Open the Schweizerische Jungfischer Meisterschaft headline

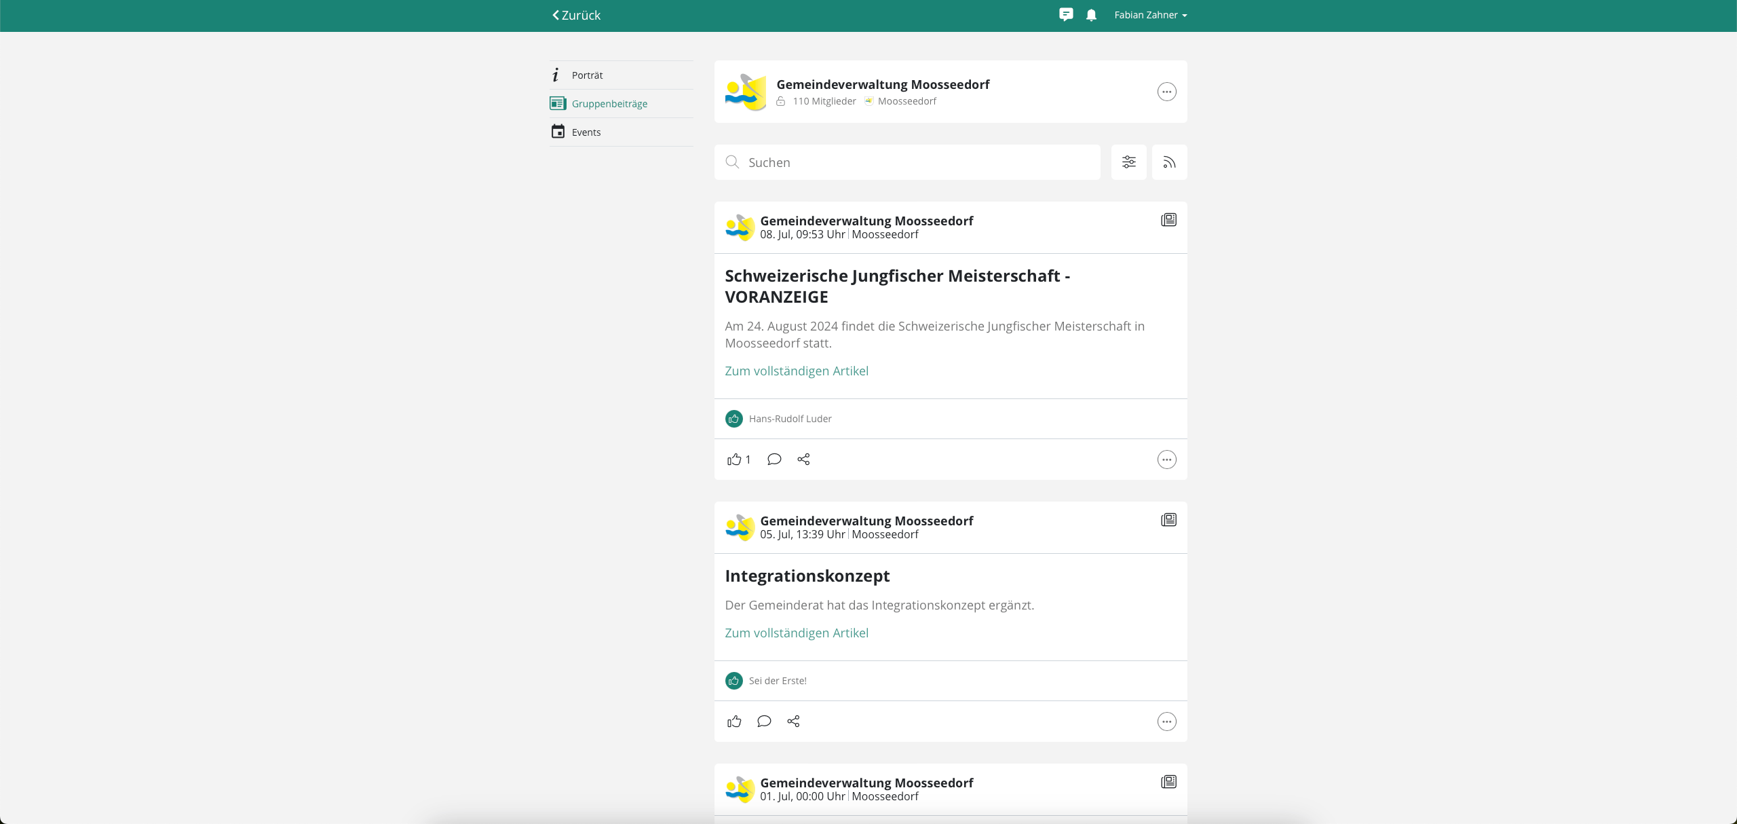[x=897, y=286]
